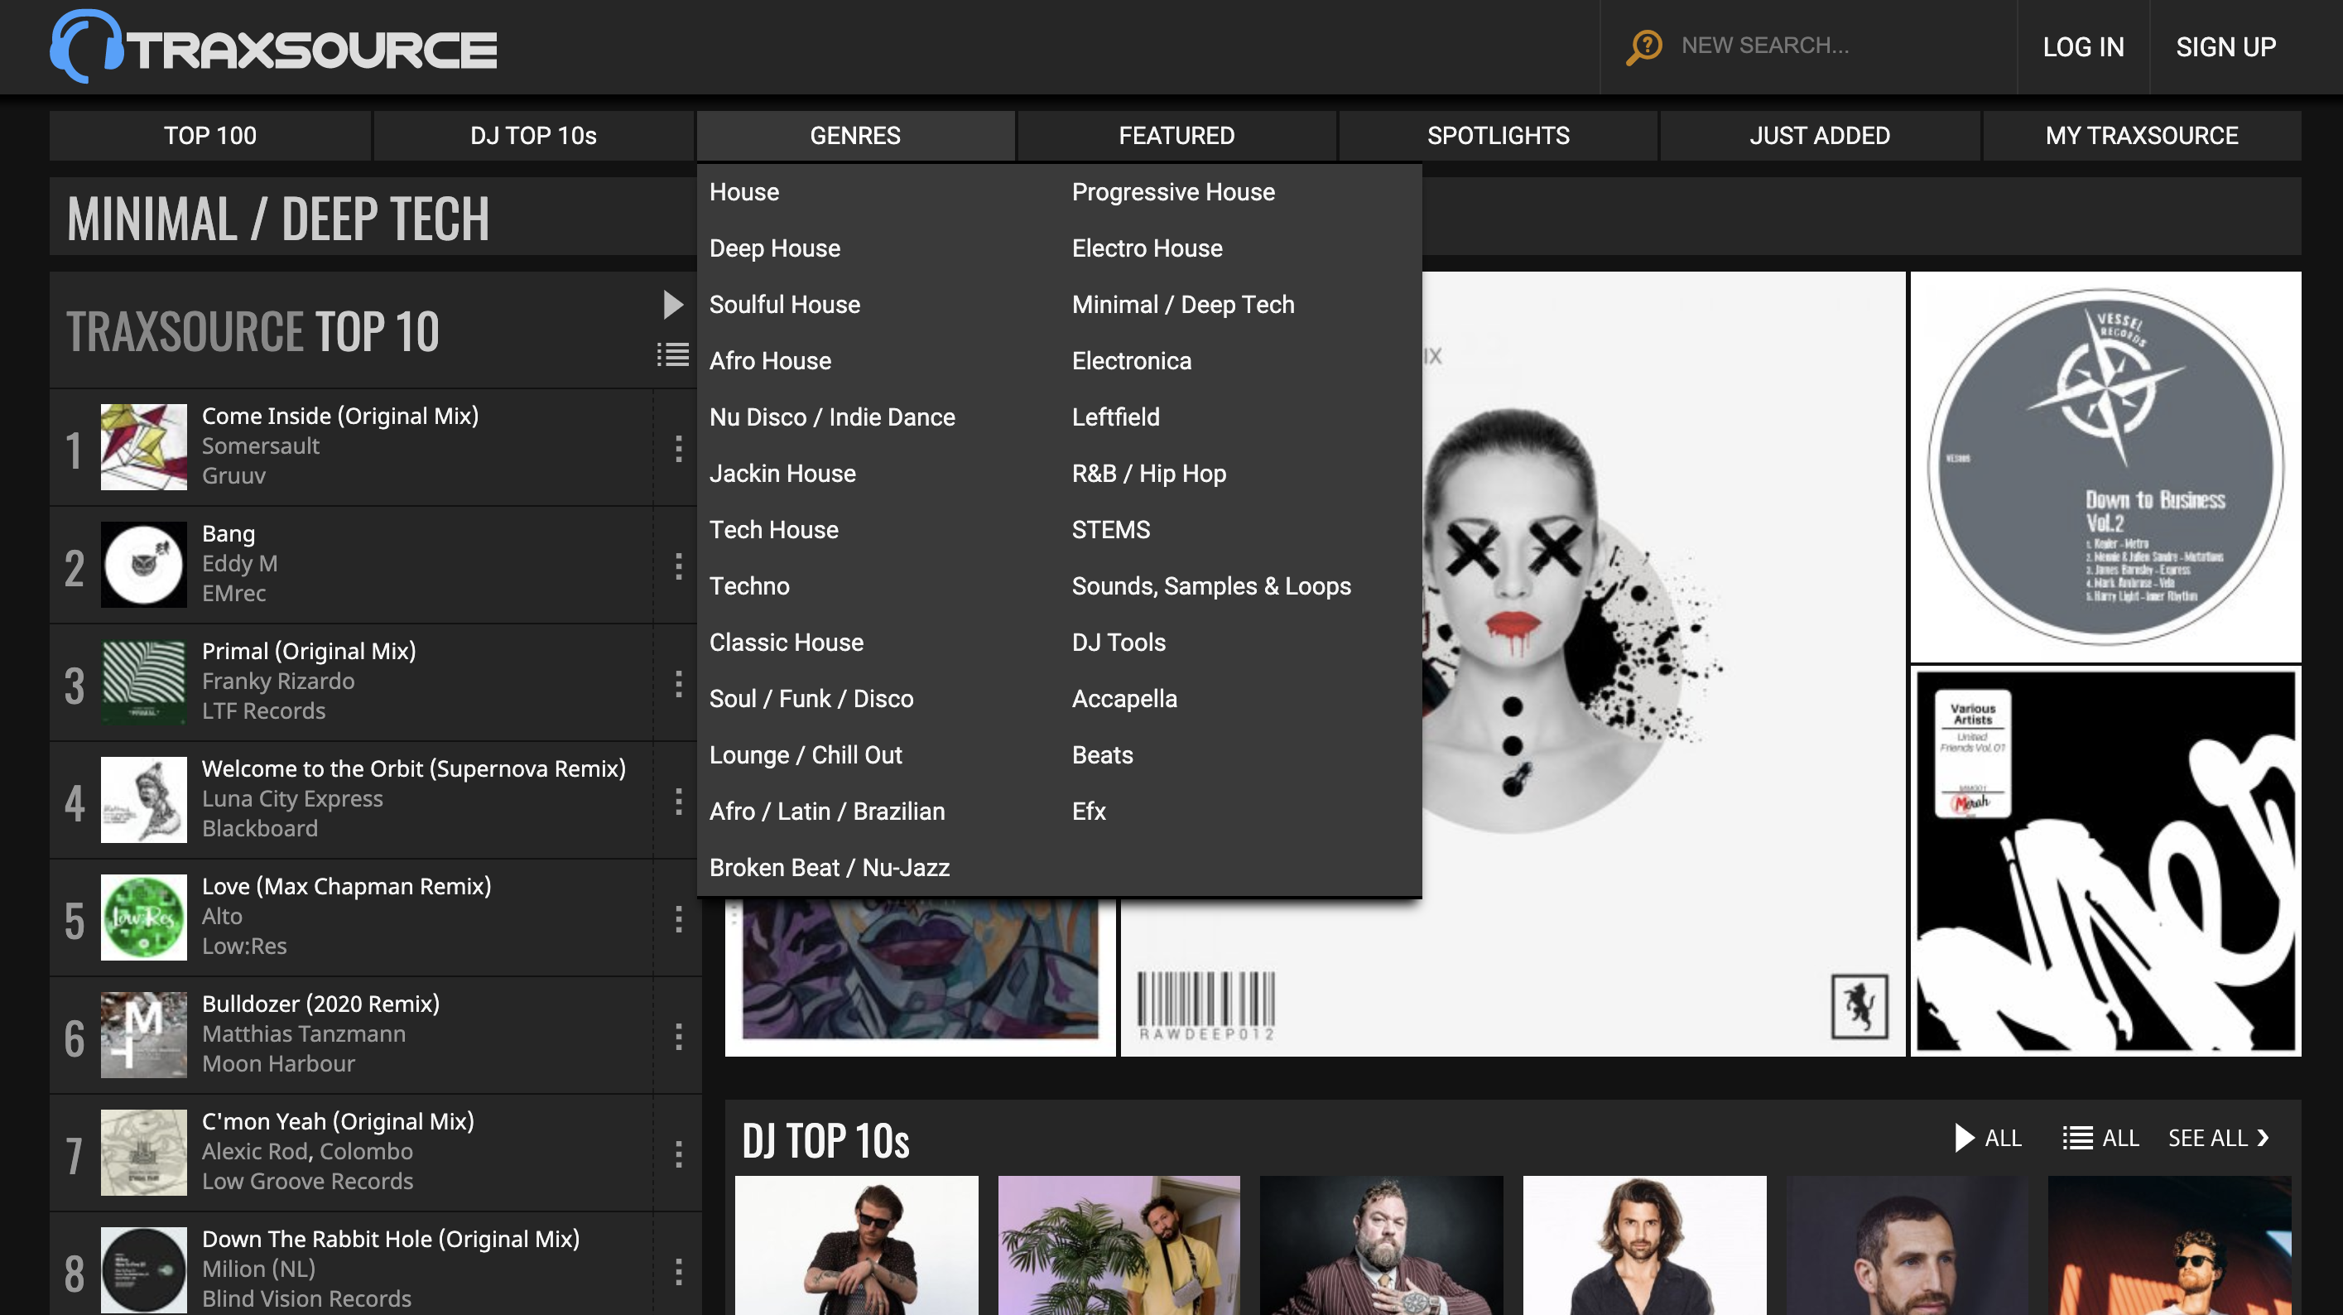Toggle play all in DJ TOP 10s
This screenshot has height=1315, width=2343.
coord(1985,1138)
